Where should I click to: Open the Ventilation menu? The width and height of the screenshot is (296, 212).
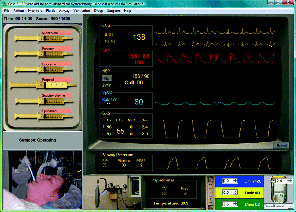(82, 11)
